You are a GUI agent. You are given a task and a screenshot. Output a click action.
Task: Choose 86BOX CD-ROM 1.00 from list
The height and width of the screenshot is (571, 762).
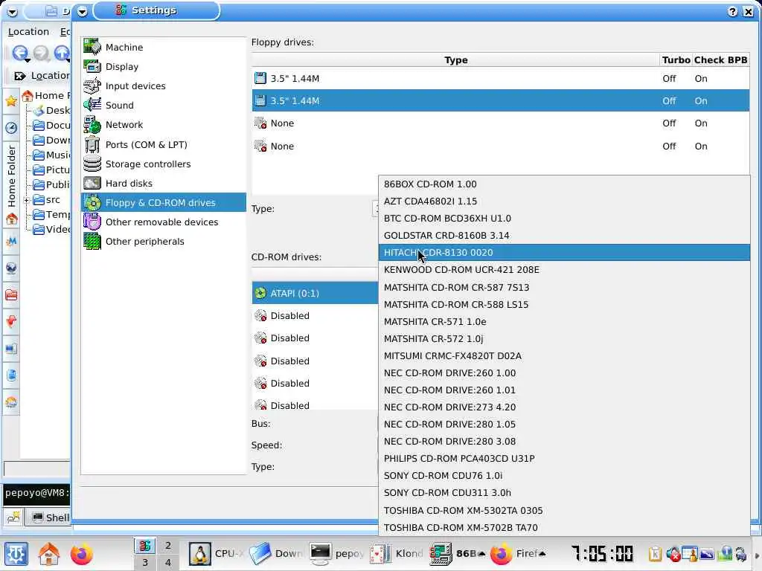click(564, 184)
